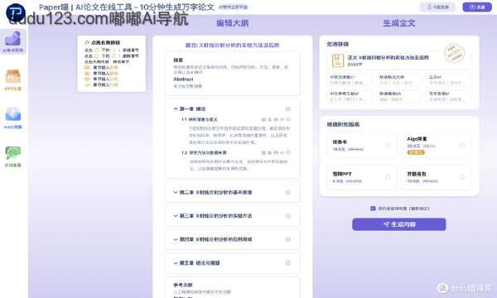Open the PPT tool icon in the sidebar
Screen dimensions: 497x298
(x=13, y=79)
